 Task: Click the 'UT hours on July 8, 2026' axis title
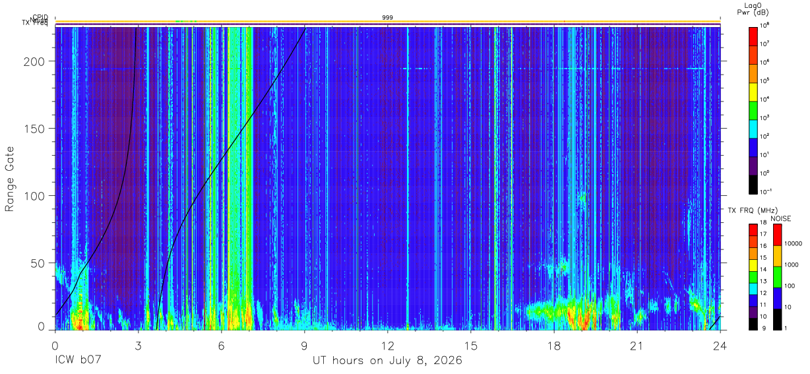pos(387,361)
